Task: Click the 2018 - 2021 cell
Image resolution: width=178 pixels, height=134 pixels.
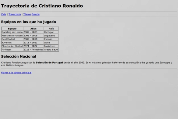Action: [33, 43]
